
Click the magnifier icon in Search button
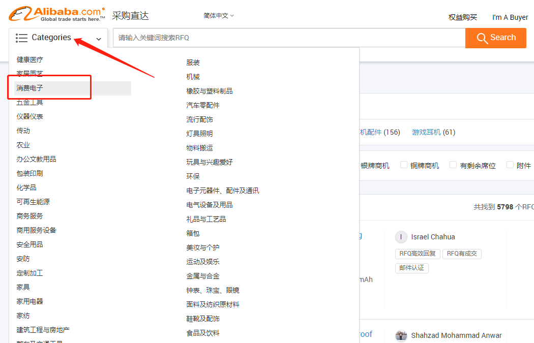tap(482, 38)
